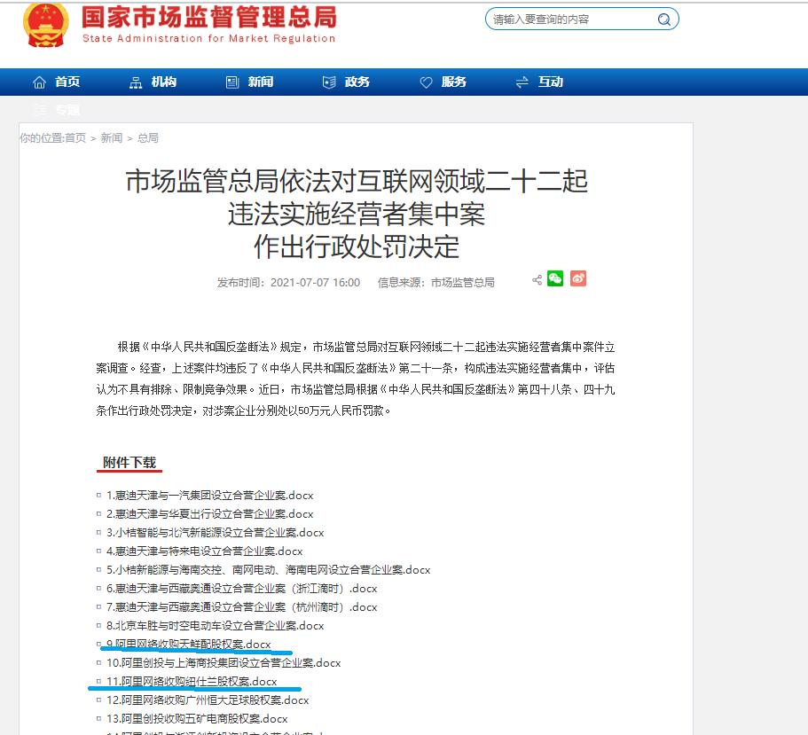
Task: Click the home icon beside 首页
Action: click(39, 82)
